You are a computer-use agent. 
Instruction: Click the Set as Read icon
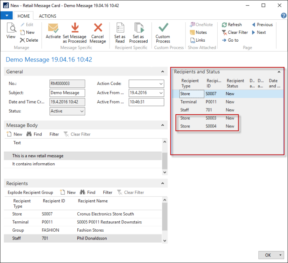[x=120, y=28]
